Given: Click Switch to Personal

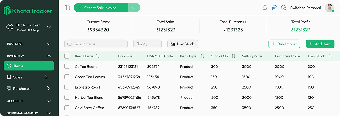Looking at the screenshot, I should click(305, 8).
